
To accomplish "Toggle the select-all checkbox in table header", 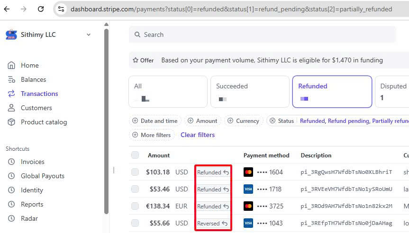I will pos(135,155).
